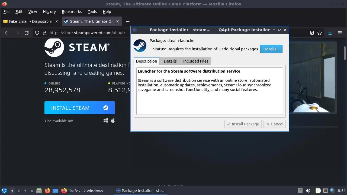The height and width of the screenshot is (195, 347).
Task: Open the Help menu in Firefox
Action: (x=107, y=12)
